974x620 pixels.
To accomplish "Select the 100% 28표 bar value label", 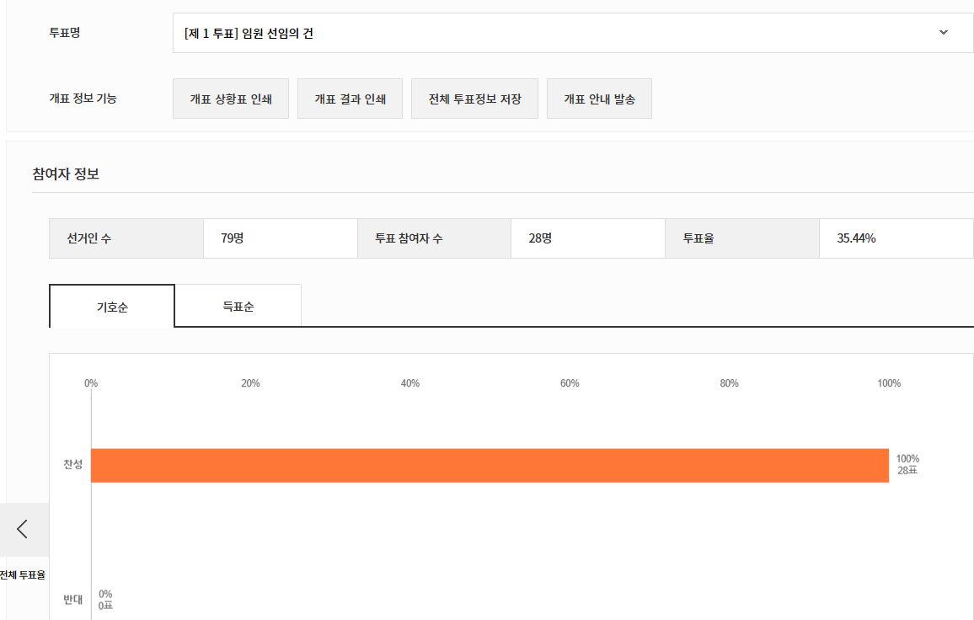I will 907,464.
